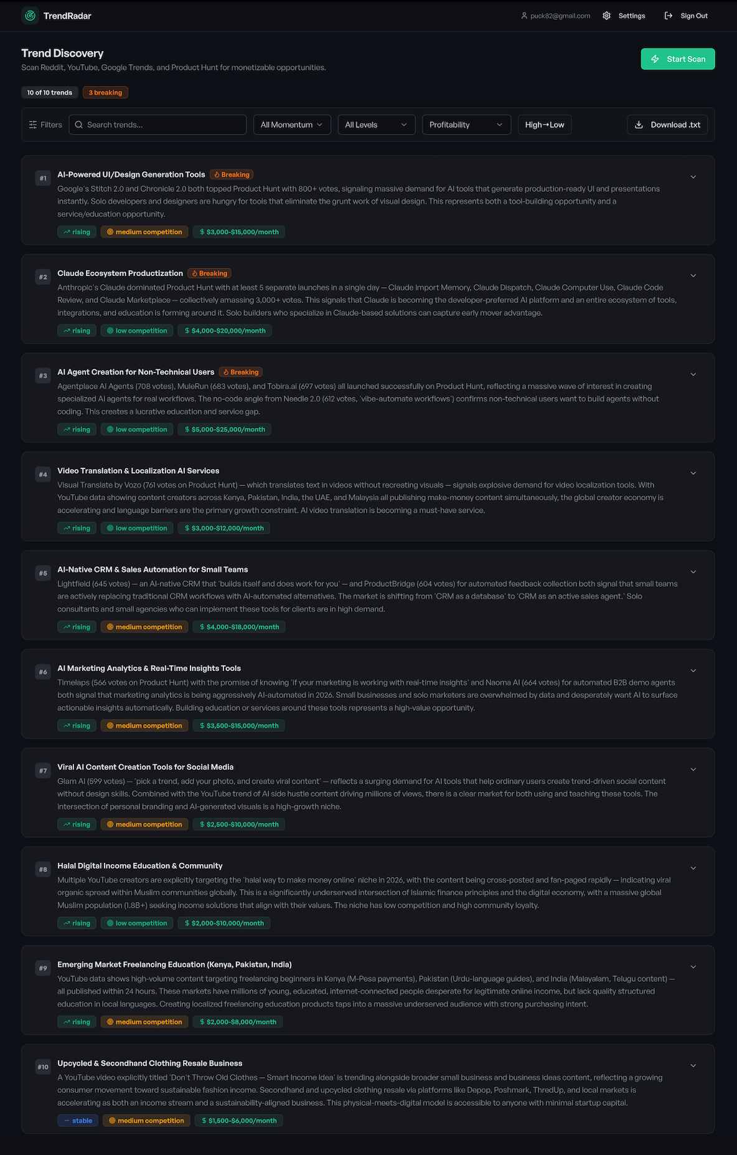Image resolution: width=737 pixels, height=1155 pixels.
Task: Click the user profile icon beside the email
Action: tap(524, 16)
